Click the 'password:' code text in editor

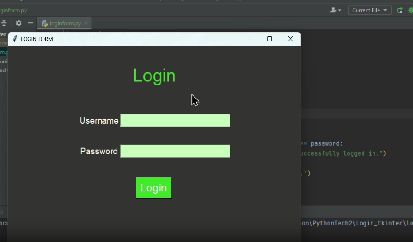pyautogui.click(x=327, y=144)
